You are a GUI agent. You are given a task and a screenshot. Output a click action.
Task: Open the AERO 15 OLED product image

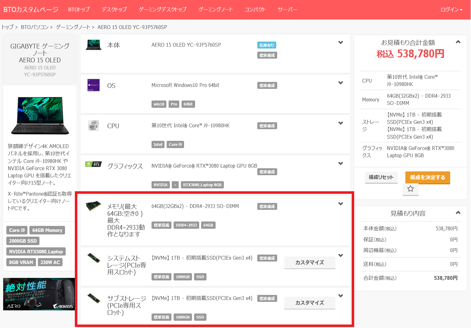click(40, 115)
